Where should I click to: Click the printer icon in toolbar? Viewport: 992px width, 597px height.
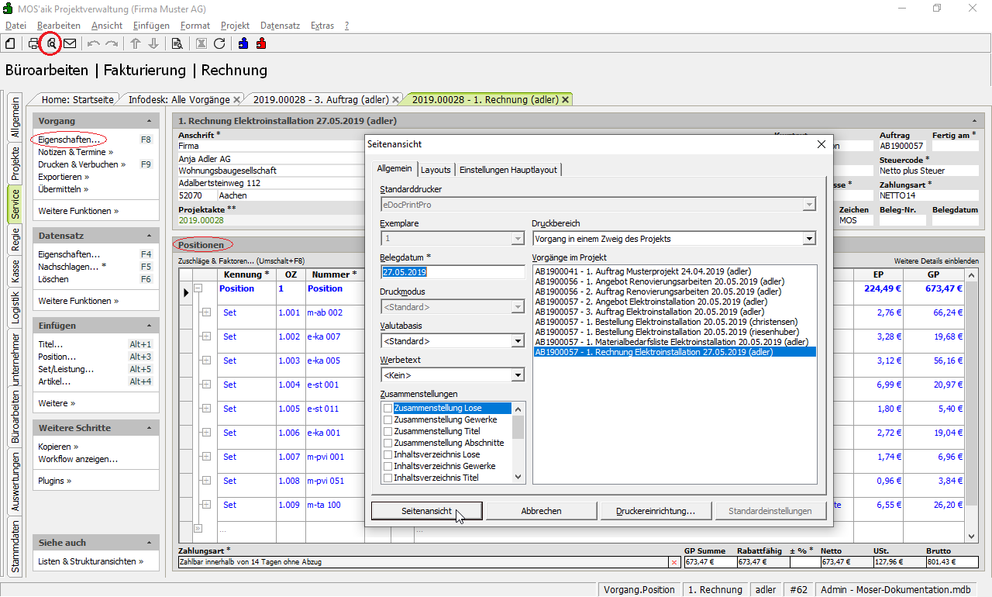[33, 43]
